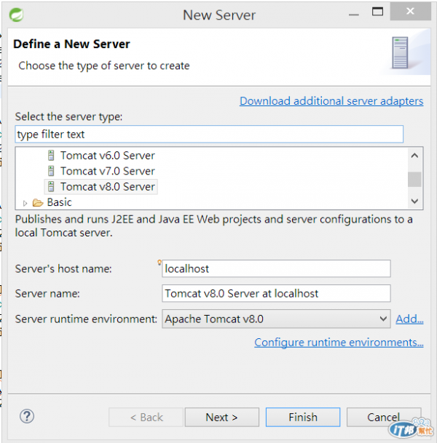Click the Add... runtime link

409,319
